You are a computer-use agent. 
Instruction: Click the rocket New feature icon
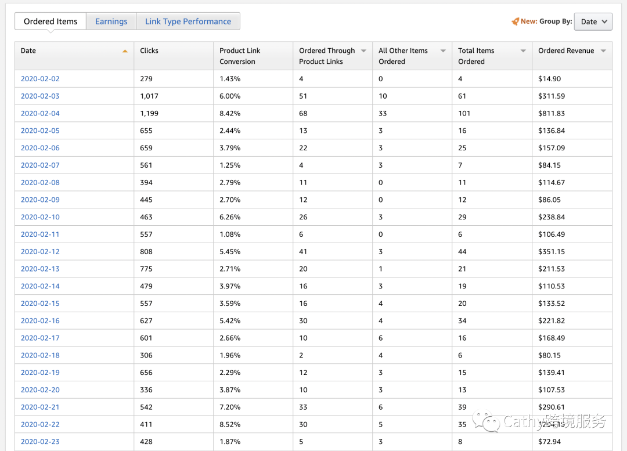coord(515,21)
